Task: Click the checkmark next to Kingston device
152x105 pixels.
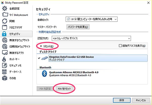Action: coord(39,58)
